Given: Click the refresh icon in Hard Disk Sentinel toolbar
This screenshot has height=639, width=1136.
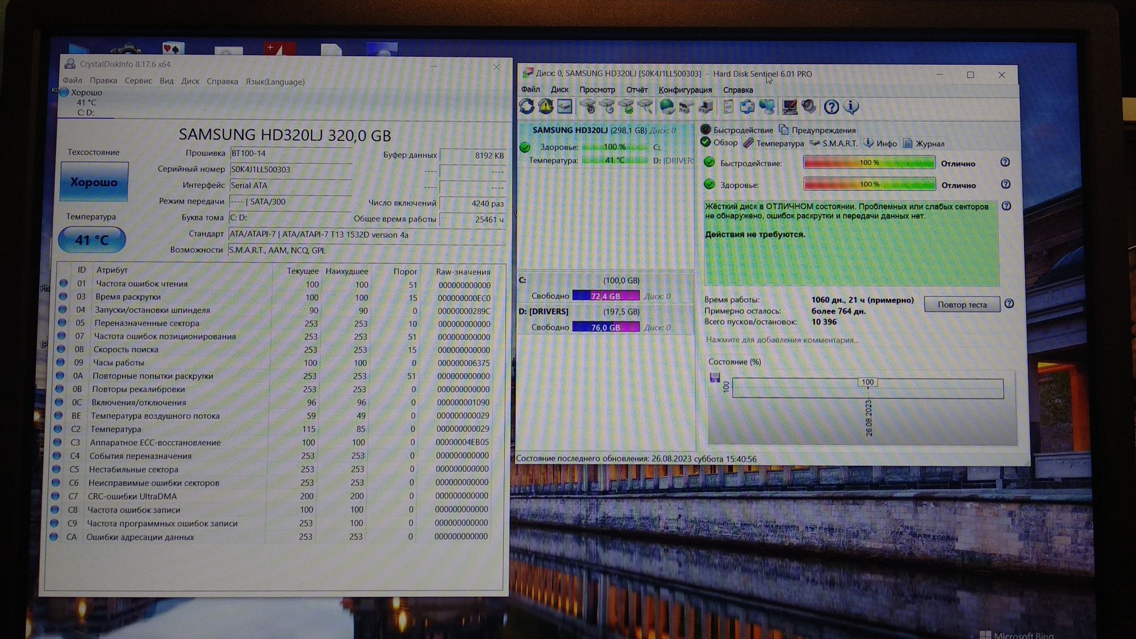Looking at the screenshot, I should (527, 106).
